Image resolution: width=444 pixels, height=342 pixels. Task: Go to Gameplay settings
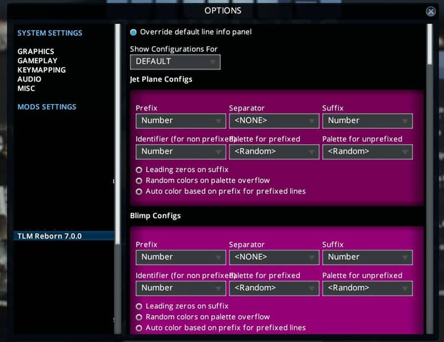pyautogui.click(x=37, y=60)
